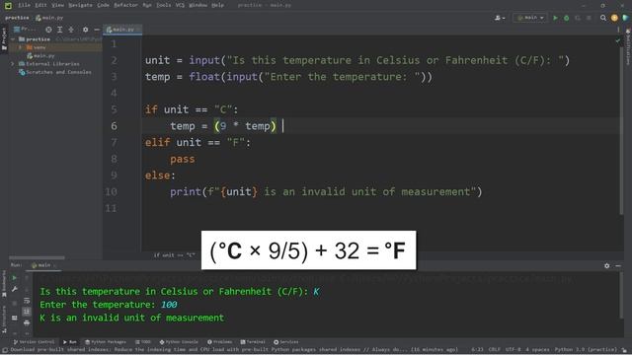Select the main.py editor tab
This screenshot has width=632, height=355.
click(122, 30)
